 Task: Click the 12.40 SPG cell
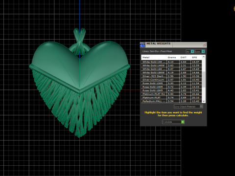[196, 101]
